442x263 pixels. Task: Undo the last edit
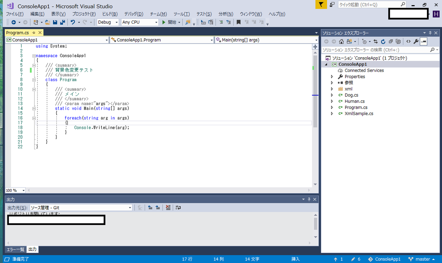(x=73, y=22)
